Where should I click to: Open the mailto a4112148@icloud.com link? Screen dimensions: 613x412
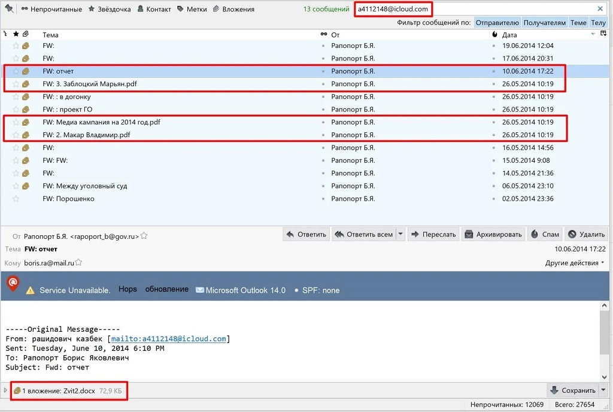168,339
